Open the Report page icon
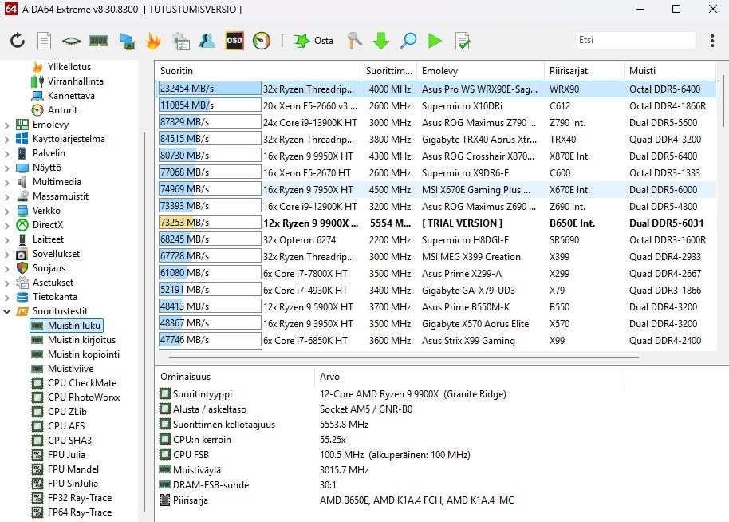Screen dimensions: 729x522 coord(44,41)
